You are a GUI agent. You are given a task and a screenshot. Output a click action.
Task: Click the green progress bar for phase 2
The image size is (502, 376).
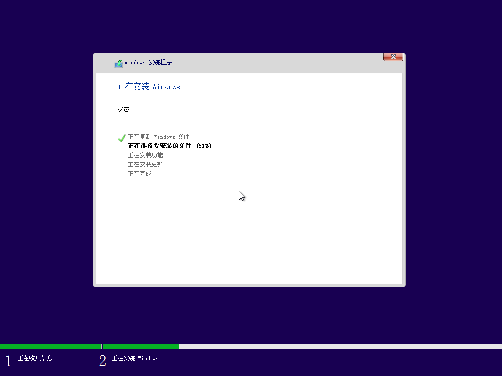[142, 346]
